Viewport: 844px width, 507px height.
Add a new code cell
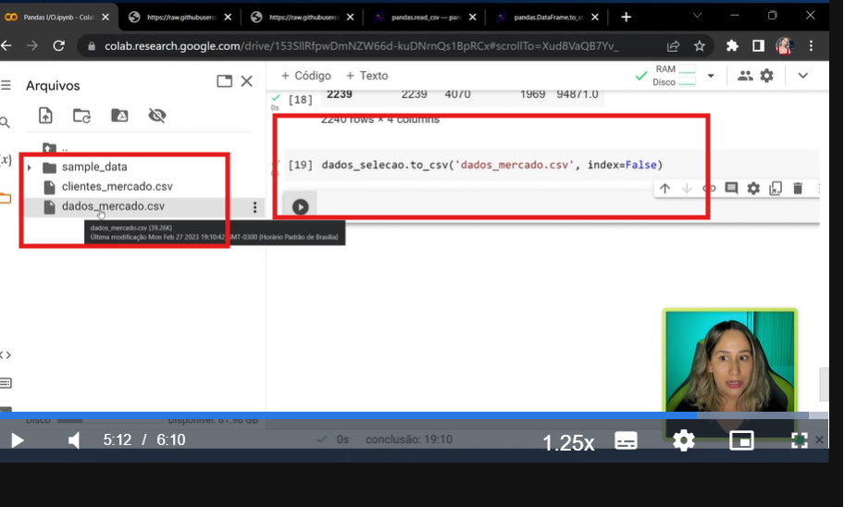[305, 76]
